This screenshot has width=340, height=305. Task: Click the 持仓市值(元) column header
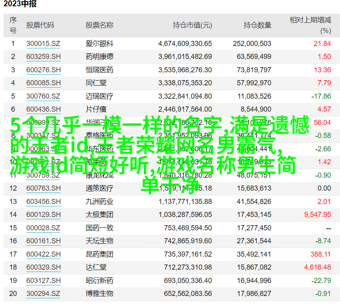coord(192,25)
